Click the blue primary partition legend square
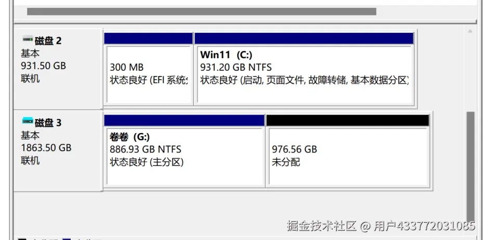The width and height of the screenshot is (483, 240). (x=67, y=239)
